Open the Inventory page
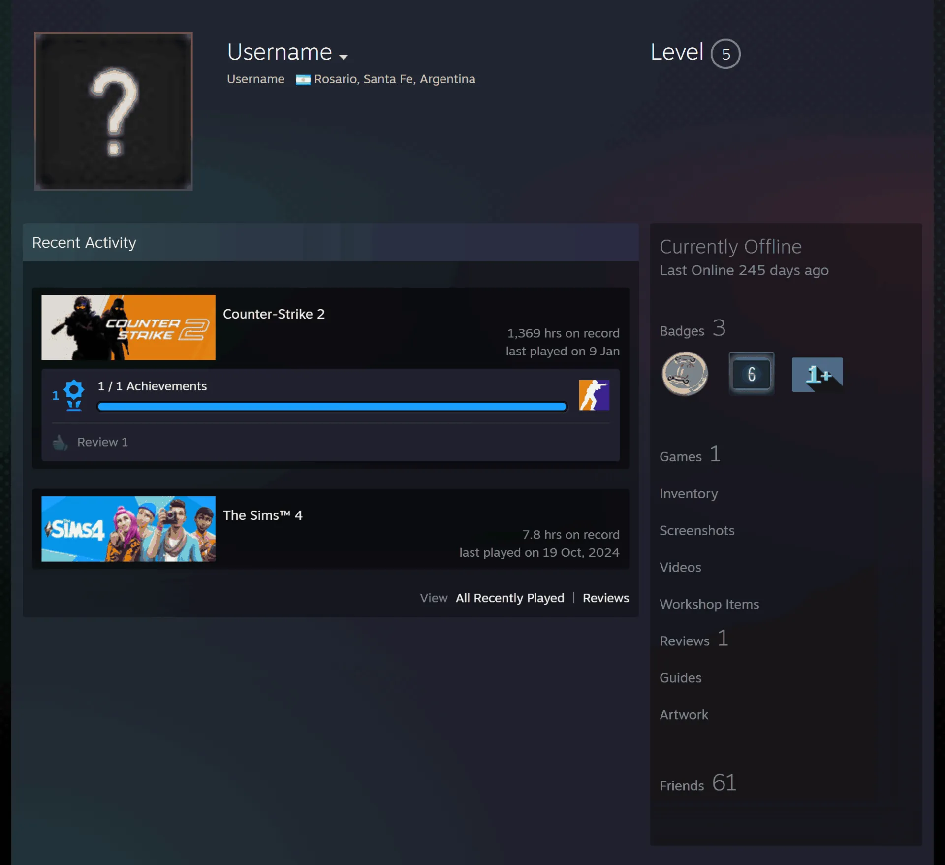The height and width of the screenshot is (865, 945). pyautogui.click(x=689, y=494)
